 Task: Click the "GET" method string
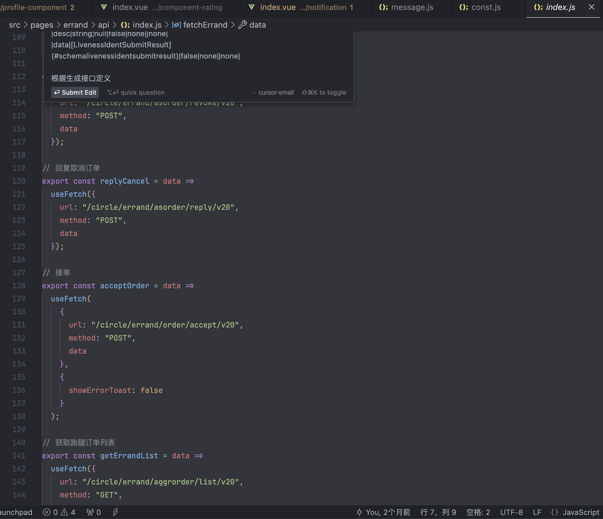[107, 495]
